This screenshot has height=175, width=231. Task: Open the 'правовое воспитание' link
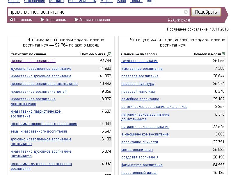point(140,76)
